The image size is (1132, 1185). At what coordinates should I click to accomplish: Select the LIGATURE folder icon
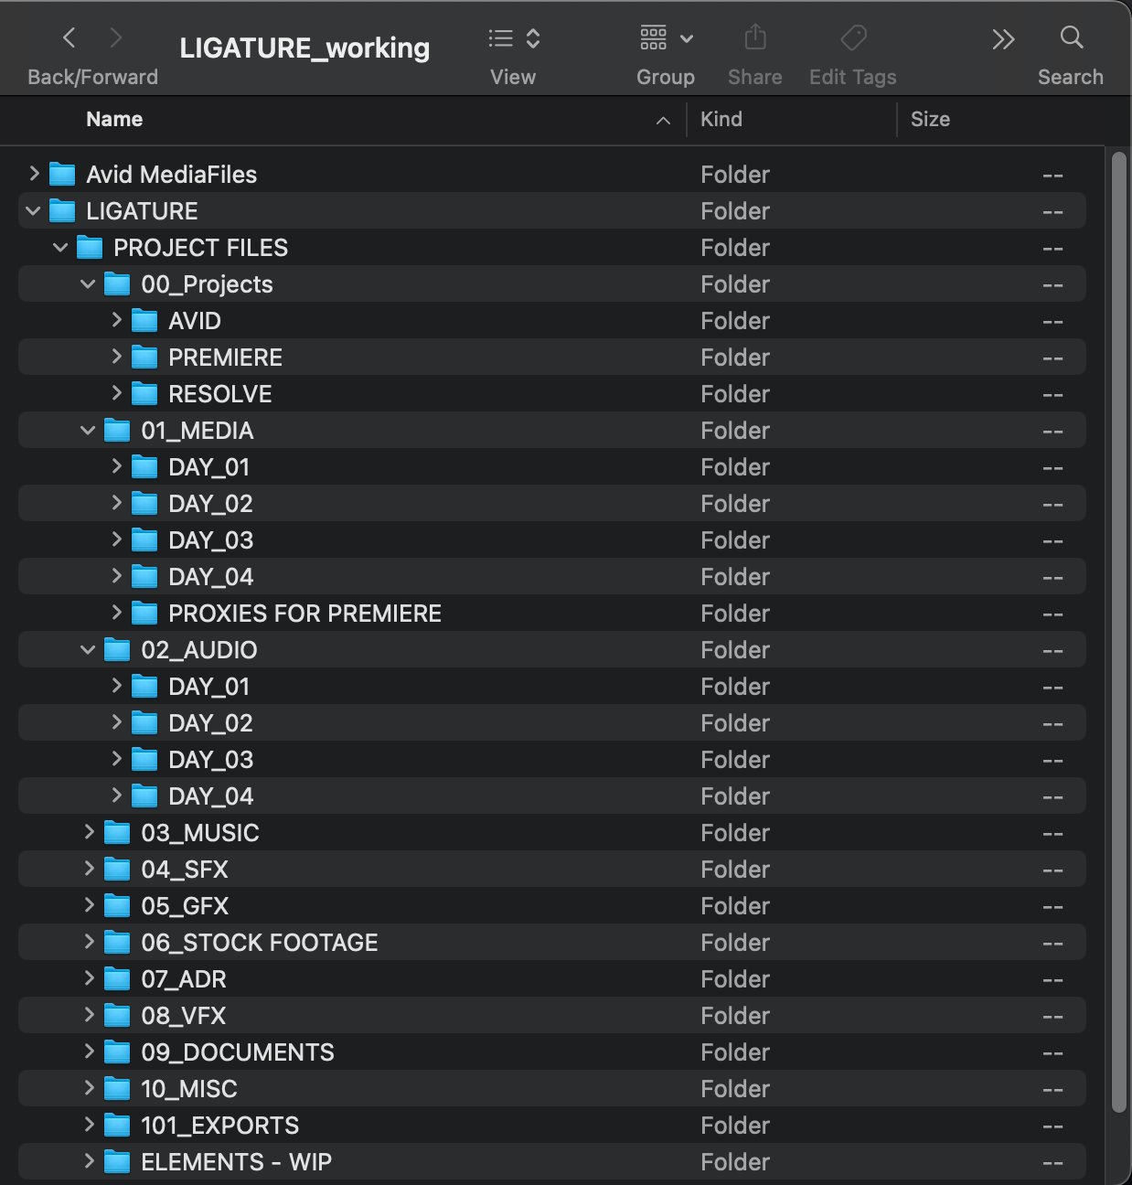click(62, 210)
